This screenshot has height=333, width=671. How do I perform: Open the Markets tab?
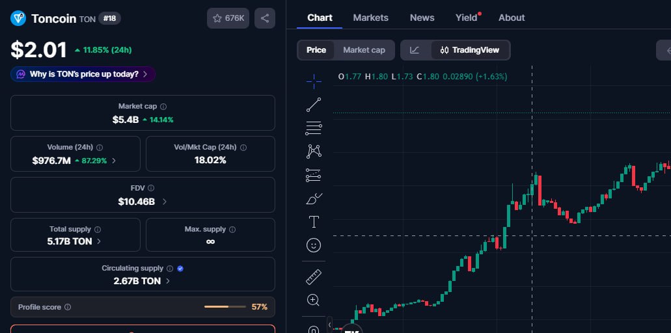(370, 18)
